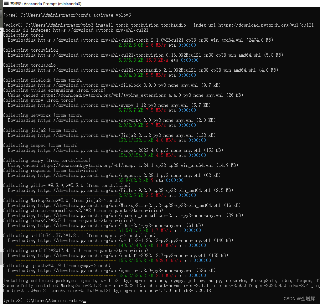This screenshot has width=320, height=304.
Task: Click the '4.0/4.0 MB' progress value
Action: pyautogui.click(x=131, y=75)
